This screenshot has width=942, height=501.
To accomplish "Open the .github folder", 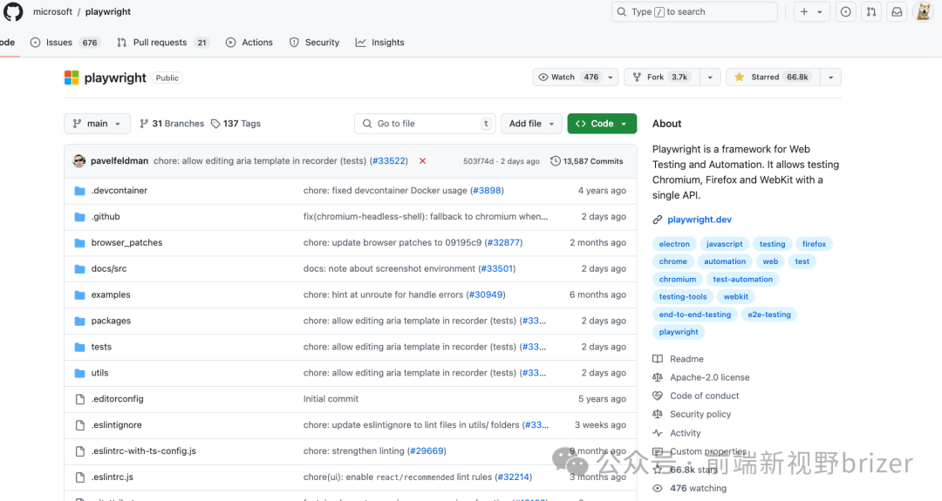I will (x=106, y=217).
